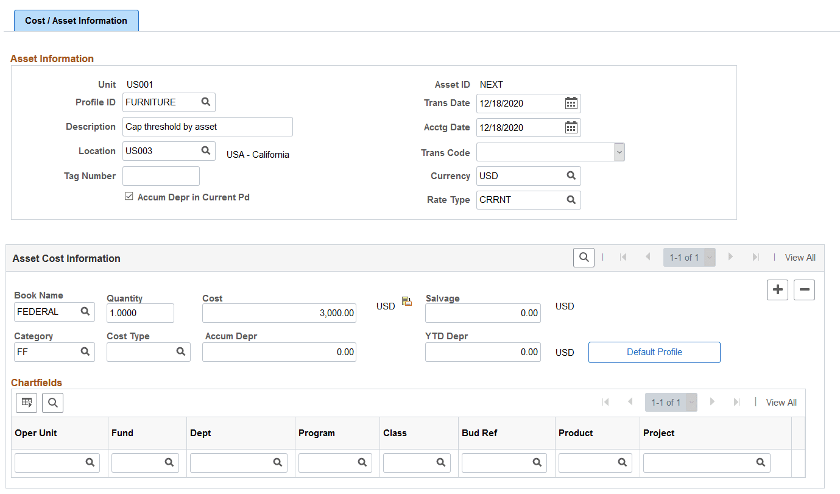The width and height of the screenshot is (840, 494).
Task: Click inside the Tag Number field
Action: tap(160, 175)
